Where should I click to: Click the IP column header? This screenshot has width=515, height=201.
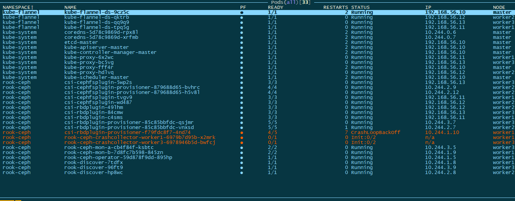pos(428,7)
